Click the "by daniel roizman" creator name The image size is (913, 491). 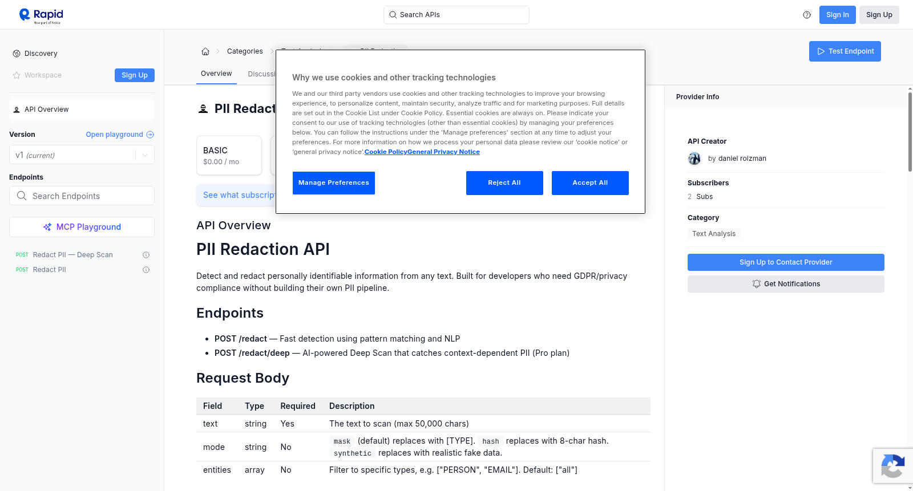click(737, 159)
